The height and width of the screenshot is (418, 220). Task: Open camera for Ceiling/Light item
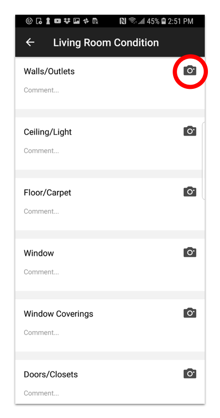tap(190, 131)
